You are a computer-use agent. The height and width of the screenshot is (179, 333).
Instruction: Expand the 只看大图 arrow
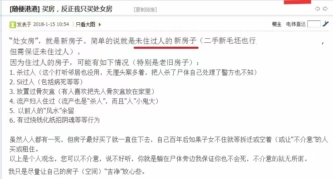(x=100, y=25)
